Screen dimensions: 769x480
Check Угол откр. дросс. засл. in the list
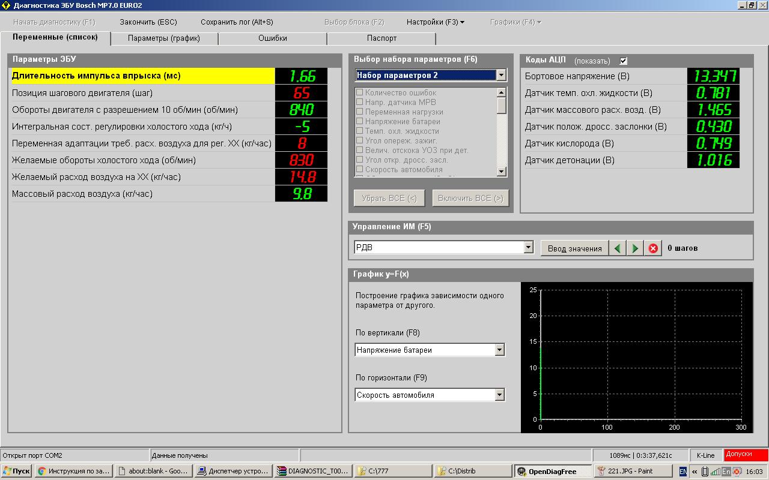coord(359,160)
